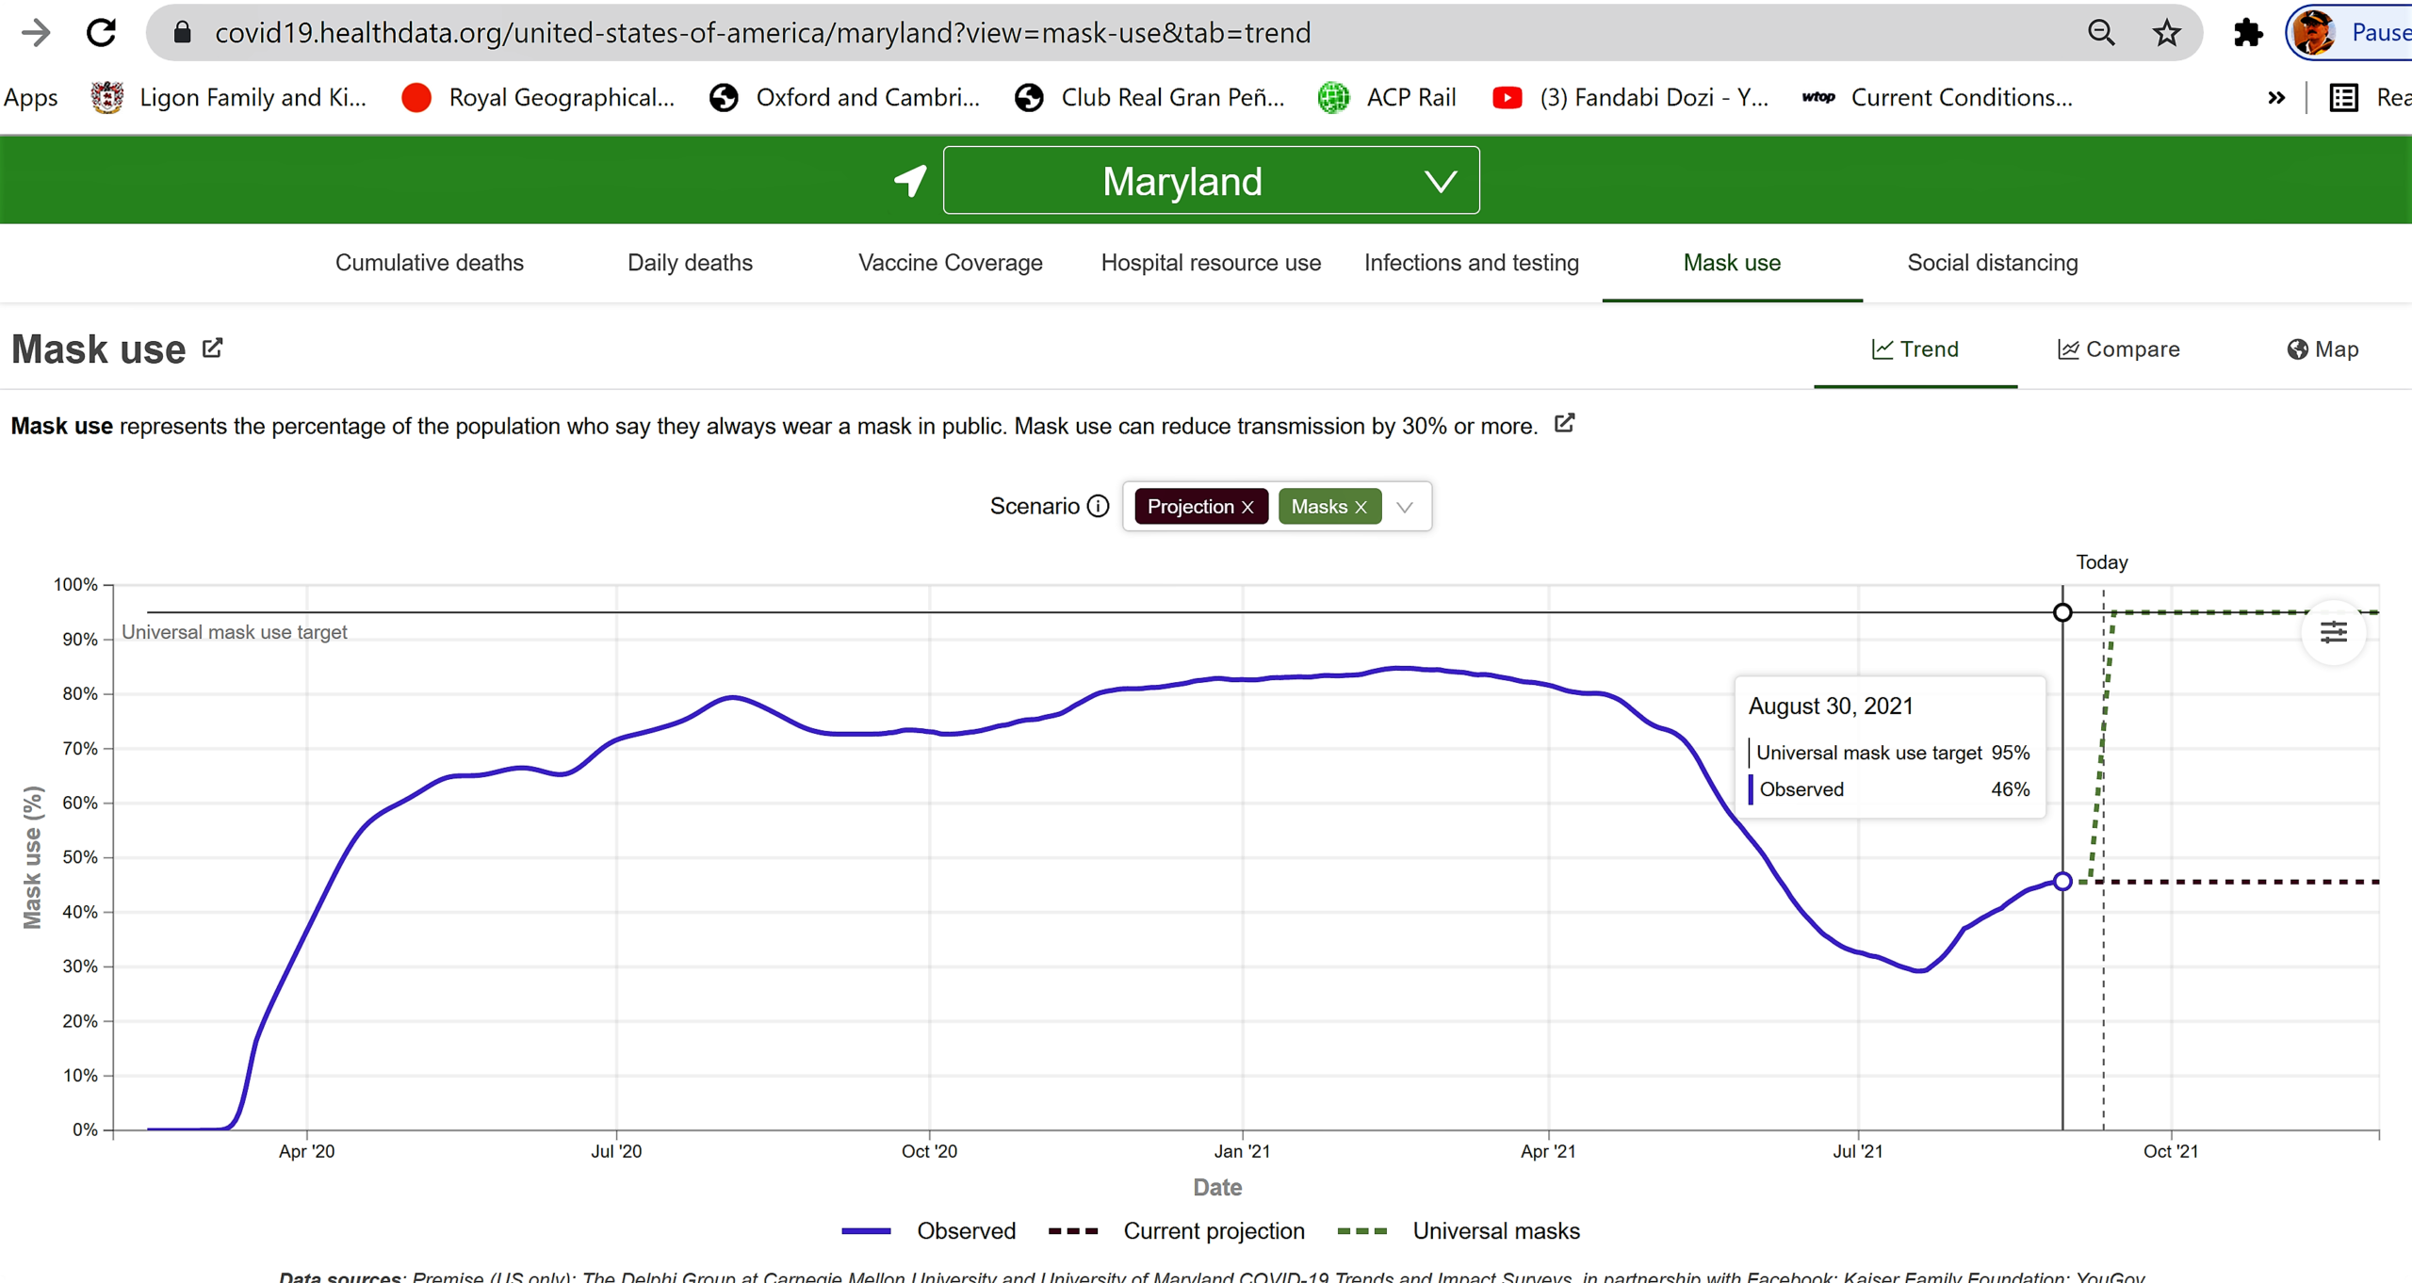Click external link icon after mask description

pos(1564,424)
